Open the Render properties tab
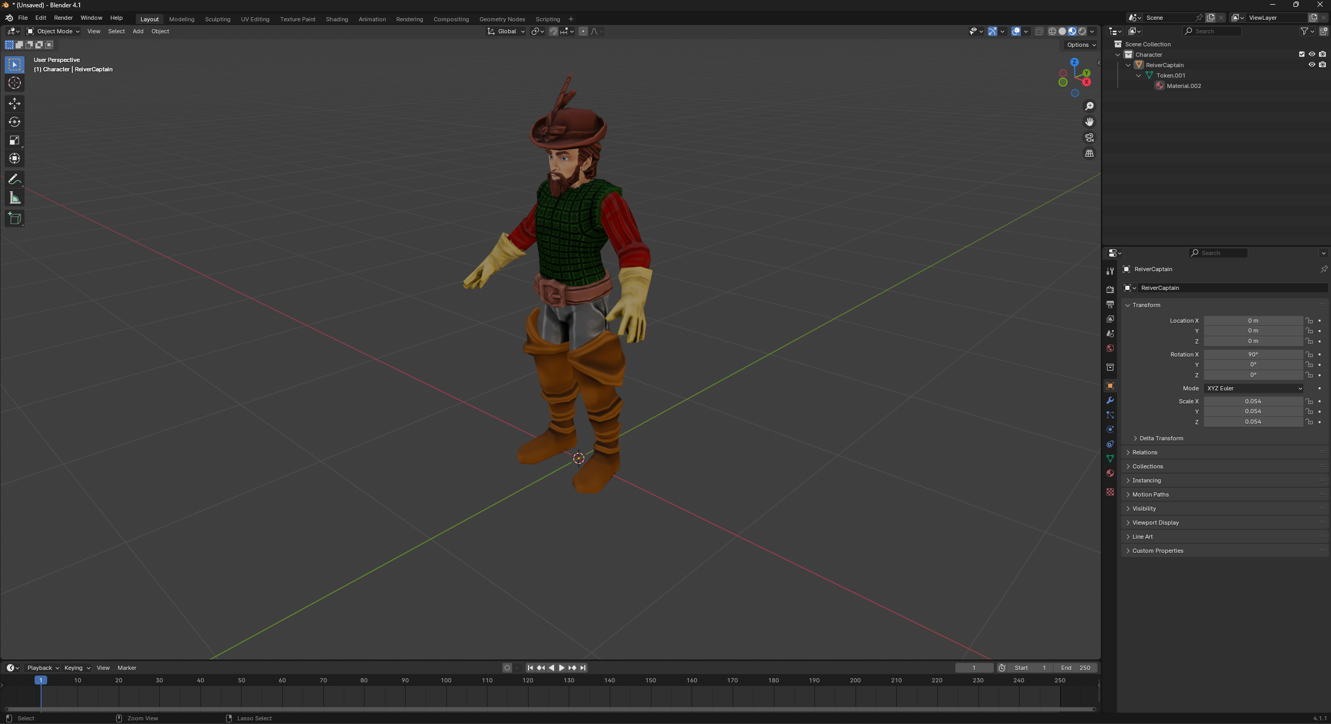 click(x=1110, y=289)
